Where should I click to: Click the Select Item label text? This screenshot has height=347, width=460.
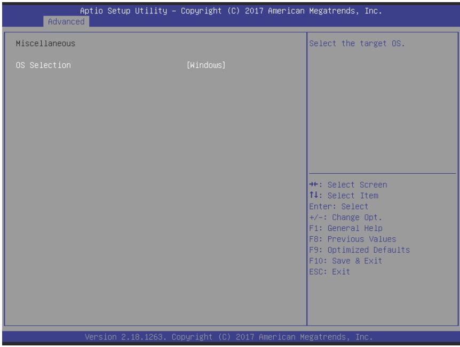point(353,196)
